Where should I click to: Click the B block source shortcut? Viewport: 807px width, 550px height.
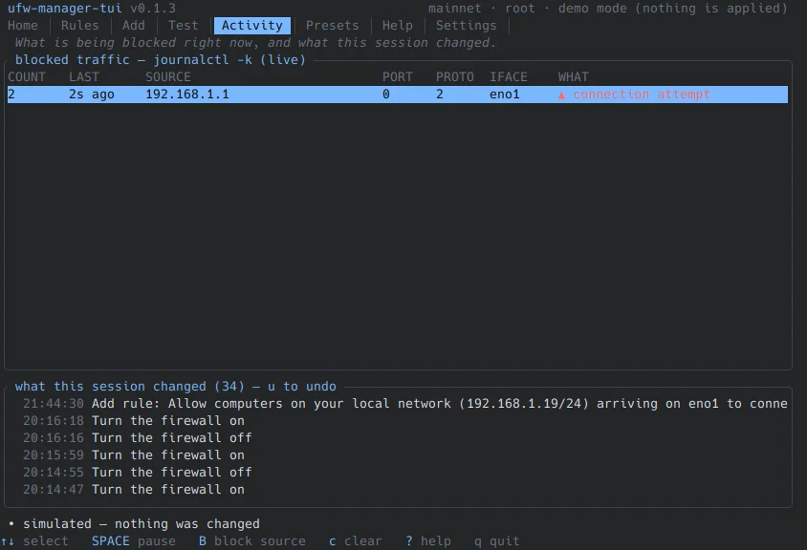tap(251, 541)
